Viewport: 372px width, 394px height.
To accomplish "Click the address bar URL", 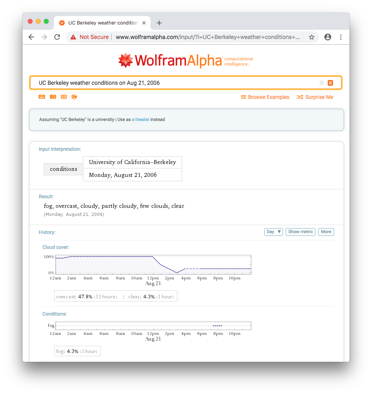I will pos(208,37).
